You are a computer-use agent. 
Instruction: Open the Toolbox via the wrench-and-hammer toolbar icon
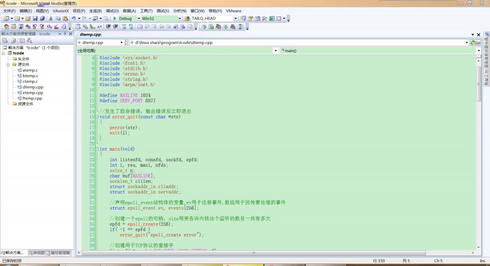264,19
